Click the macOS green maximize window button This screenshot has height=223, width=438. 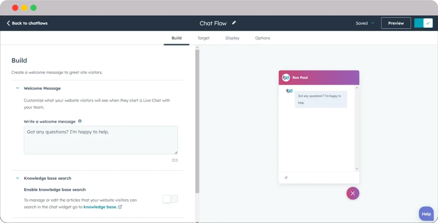(x=34, y=8)
